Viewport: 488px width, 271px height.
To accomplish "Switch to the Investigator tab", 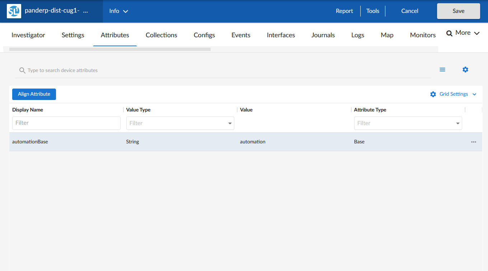I will [x=28, y=35].
